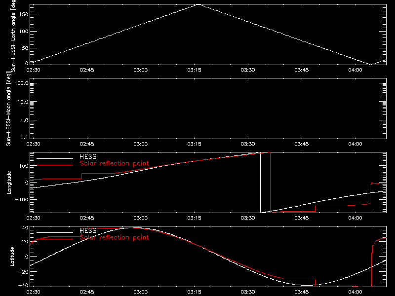This screenshot has width=395, height=296.
Task: Click red legend line in Longitude plot
Action: pos(55,165)
